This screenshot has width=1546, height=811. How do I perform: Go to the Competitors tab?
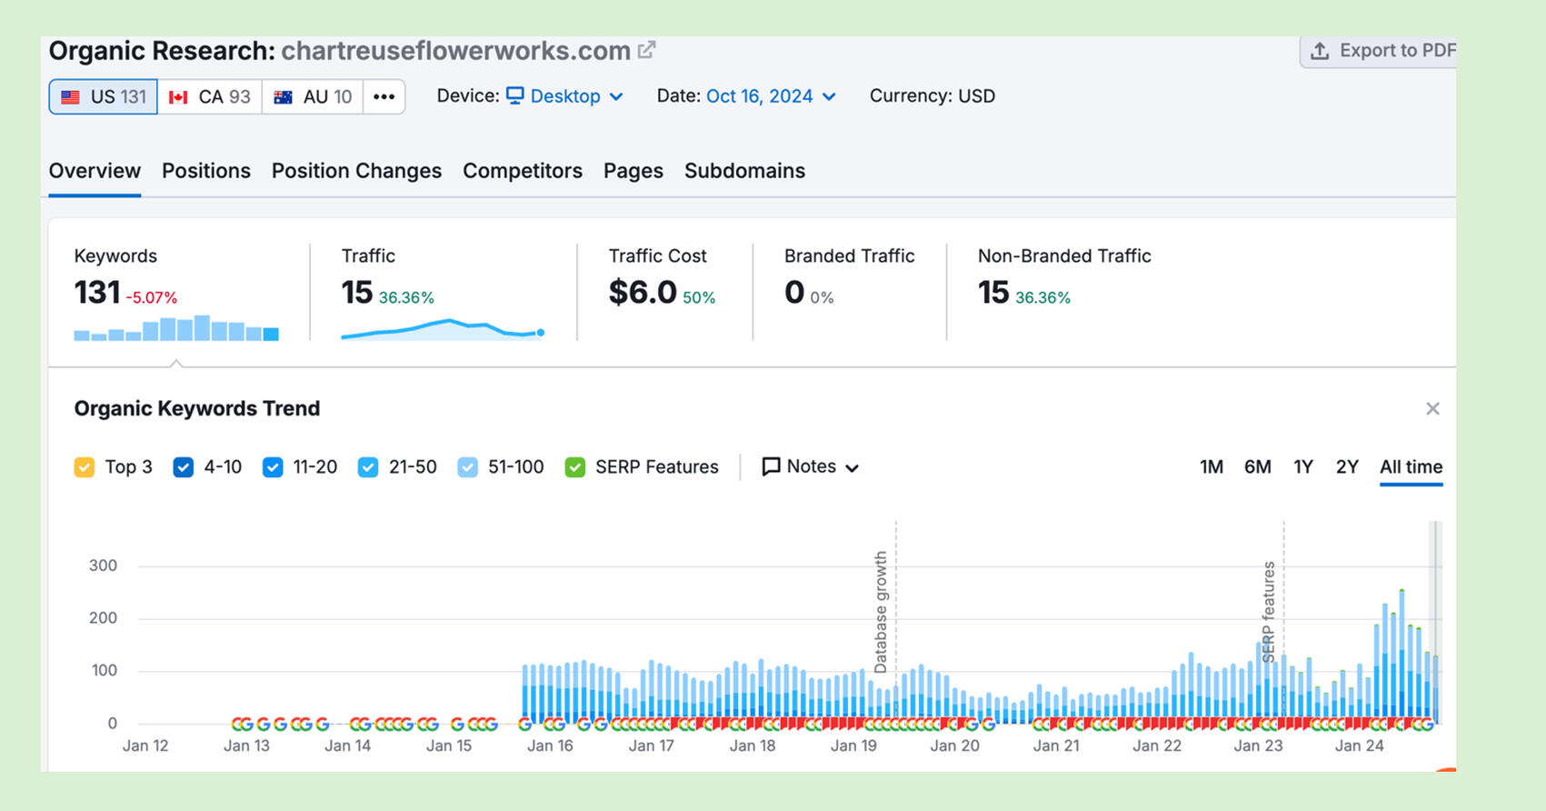point(523,171)
